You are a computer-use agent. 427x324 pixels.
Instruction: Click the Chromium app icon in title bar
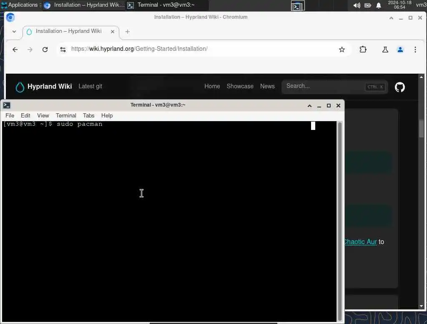click(10, 17)
